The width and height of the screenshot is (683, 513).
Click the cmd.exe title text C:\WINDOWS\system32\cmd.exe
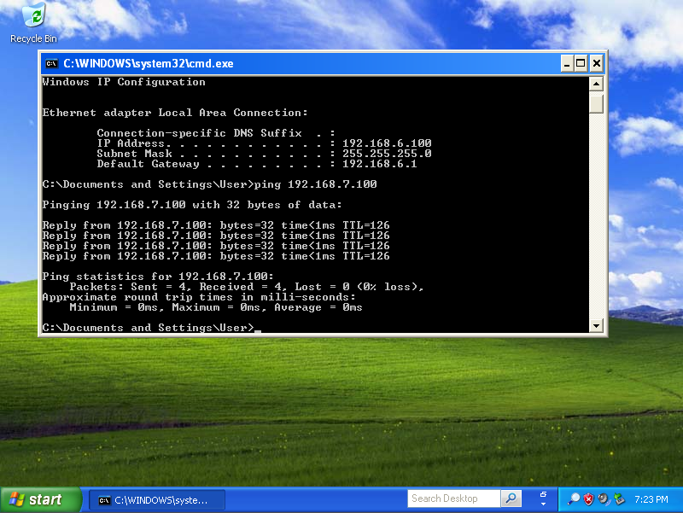tap(149, 63)
